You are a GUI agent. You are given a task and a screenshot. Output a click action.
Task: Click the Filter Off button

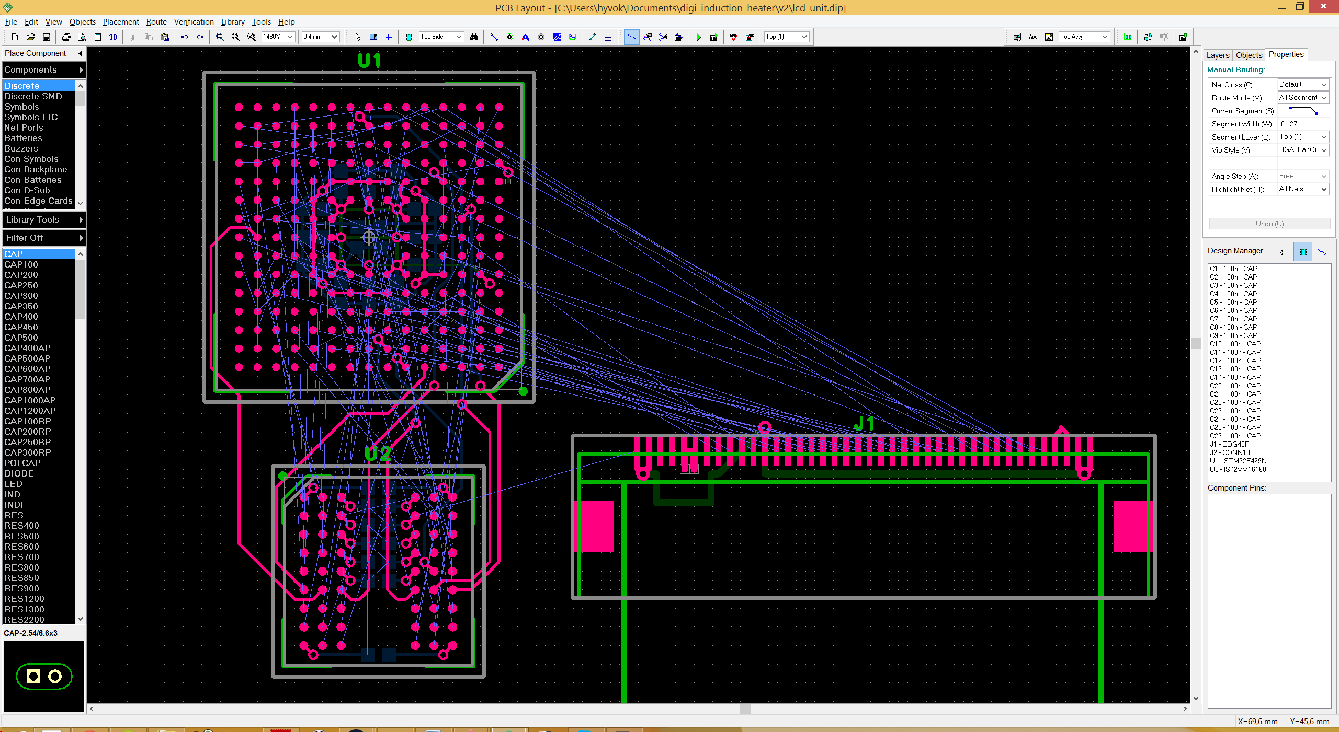tap(44, 238)
